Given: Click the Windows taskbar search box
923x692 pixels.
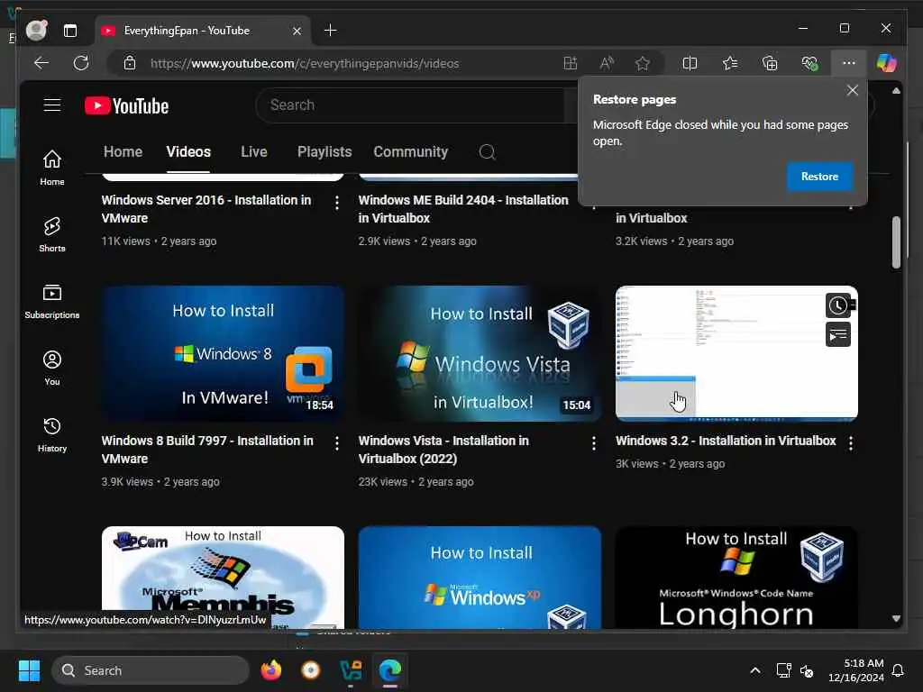Looking at the screenshot, I should 151,670.
